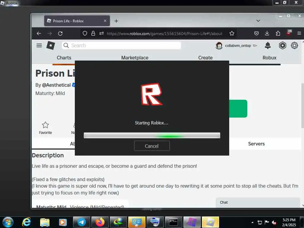
Task: Expand the list all tabs chevron
Action: (x=258, y=21)
